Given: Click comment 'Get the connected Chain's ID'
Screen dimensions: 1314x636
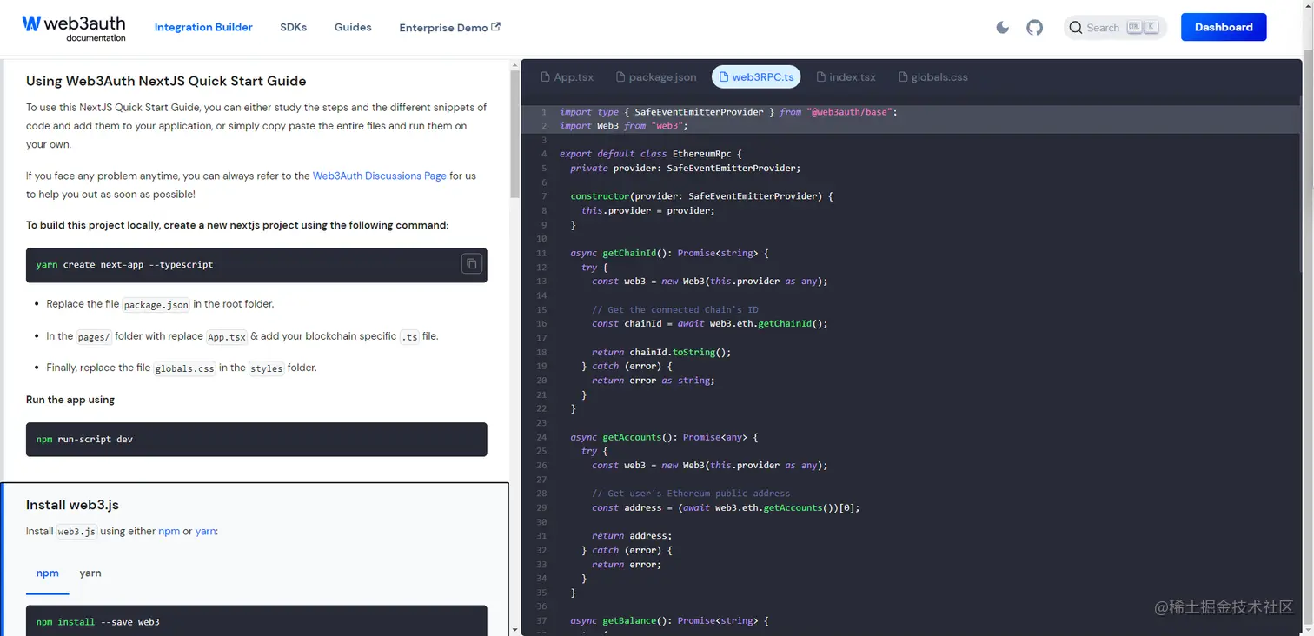Looking at the screenshot, I should (x=675, y=309).
